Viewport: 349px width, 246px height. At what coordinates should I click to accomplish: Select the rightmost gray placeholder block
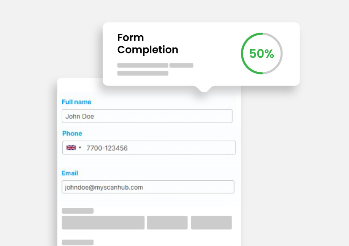pos(211,222)
